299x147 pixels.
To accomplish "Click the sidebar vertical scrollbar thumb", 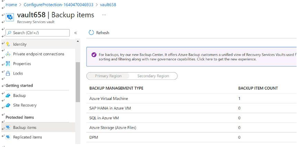I will pyautogui.click(x=78, y=82).
